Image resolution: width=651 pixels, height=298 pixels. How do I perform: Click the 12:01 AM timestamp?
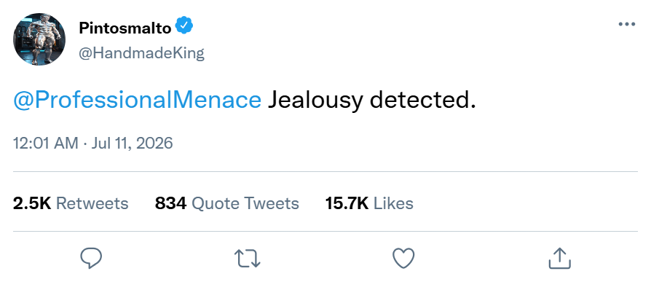click(45, 144)
